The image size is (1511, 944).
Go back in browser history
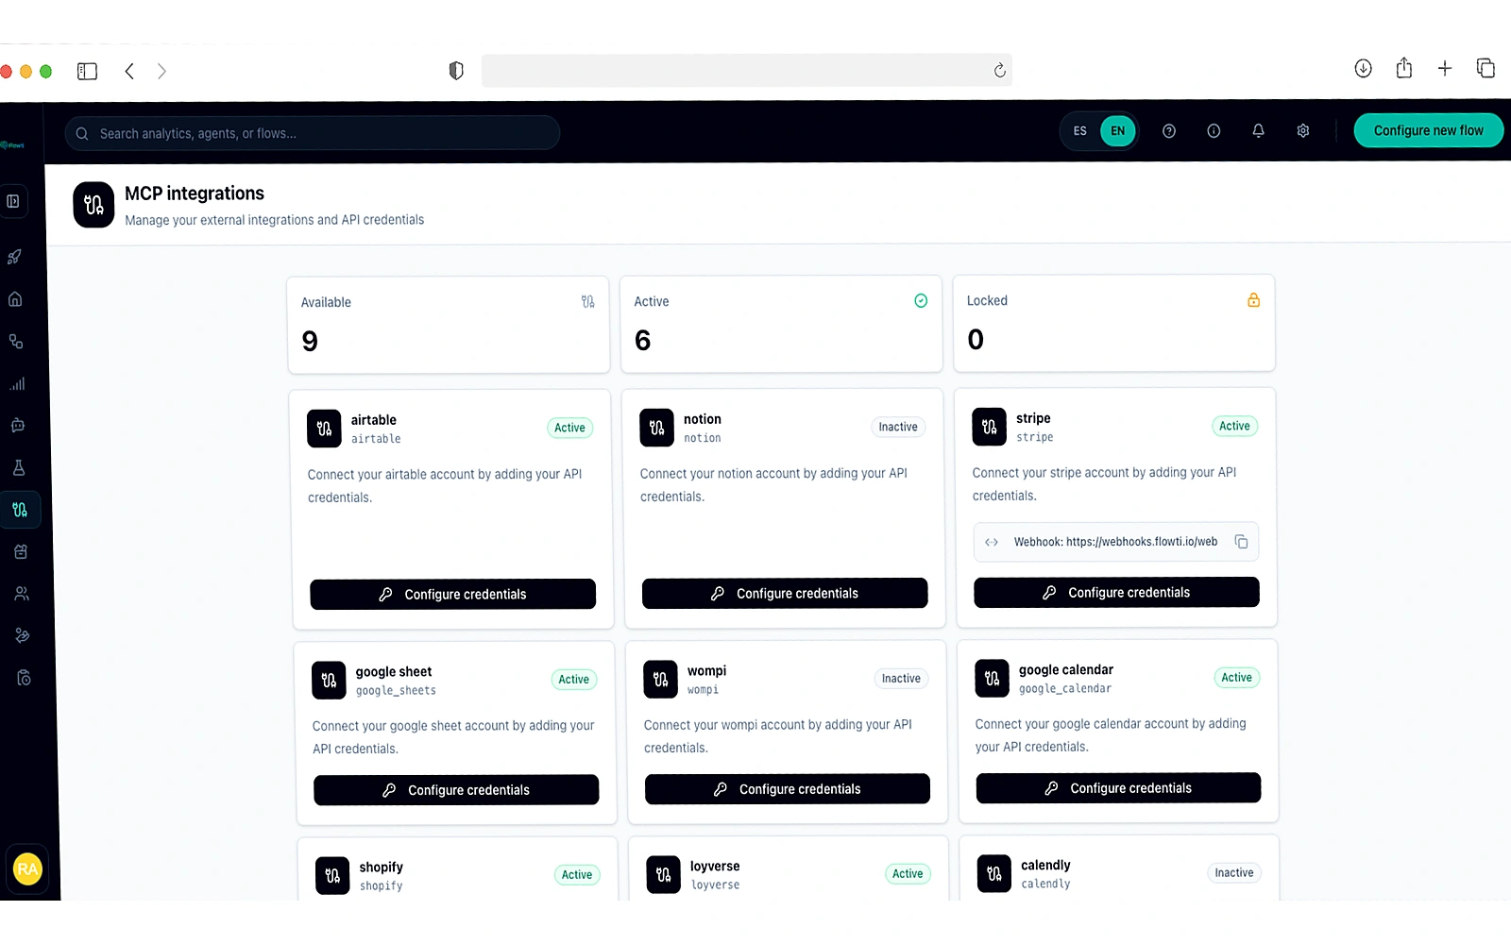coord(129,71)
